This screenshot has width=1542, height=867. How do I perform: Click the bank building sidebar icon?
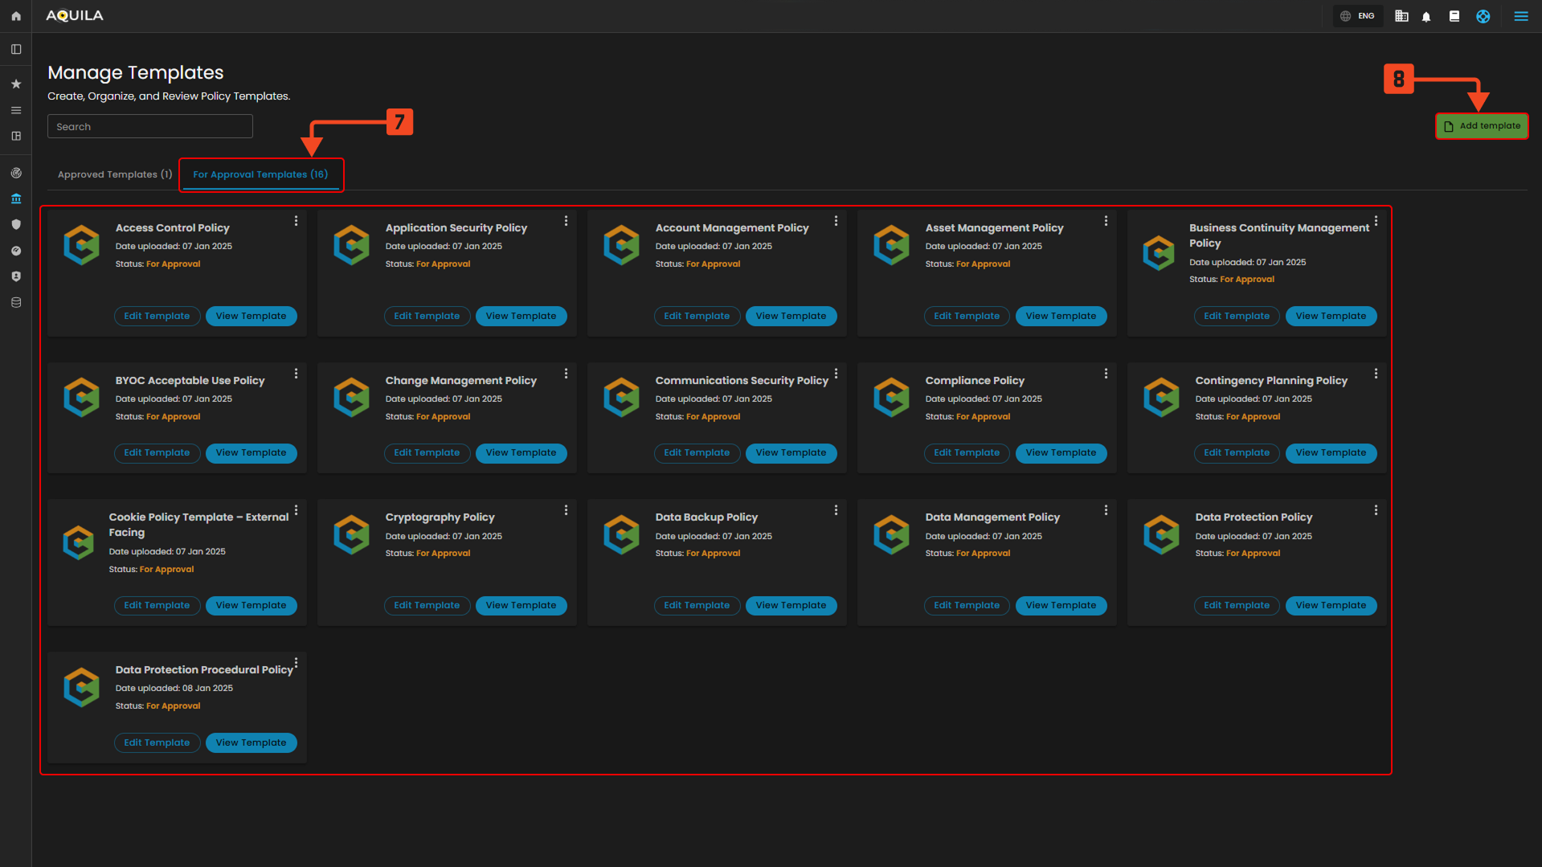point(16,199)
